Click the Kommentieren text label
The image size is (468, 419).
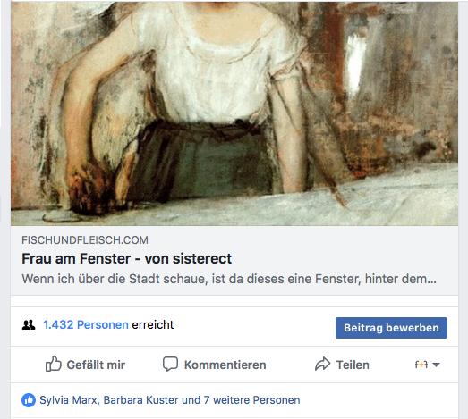(x=225, y=365)
